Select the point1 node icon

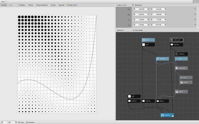[176, 59]
